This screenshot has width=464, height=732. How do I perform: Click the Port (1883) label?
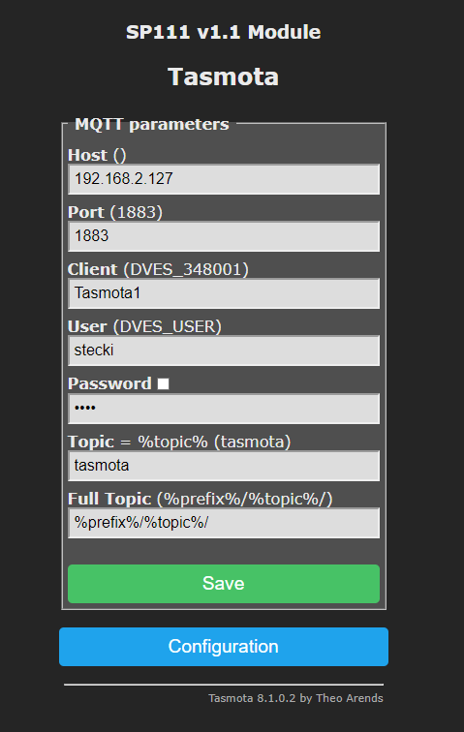115,212
